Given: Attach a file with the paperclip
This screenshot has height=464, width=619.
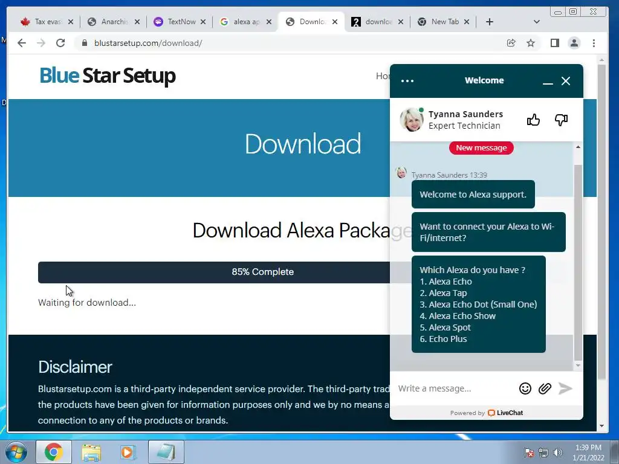Looking at the screenshot, I should click(x=545, y=388).
